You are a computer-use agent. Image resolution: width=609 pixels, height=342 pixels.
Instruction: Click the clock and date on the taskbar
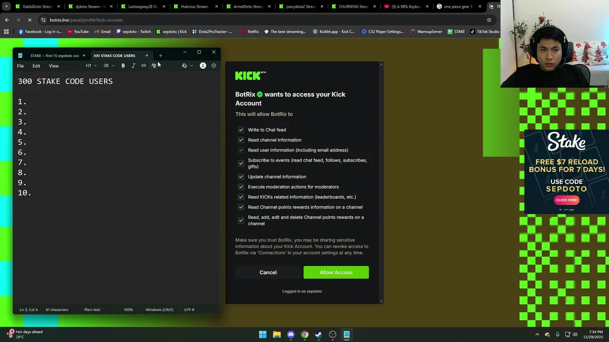[596, 334]
